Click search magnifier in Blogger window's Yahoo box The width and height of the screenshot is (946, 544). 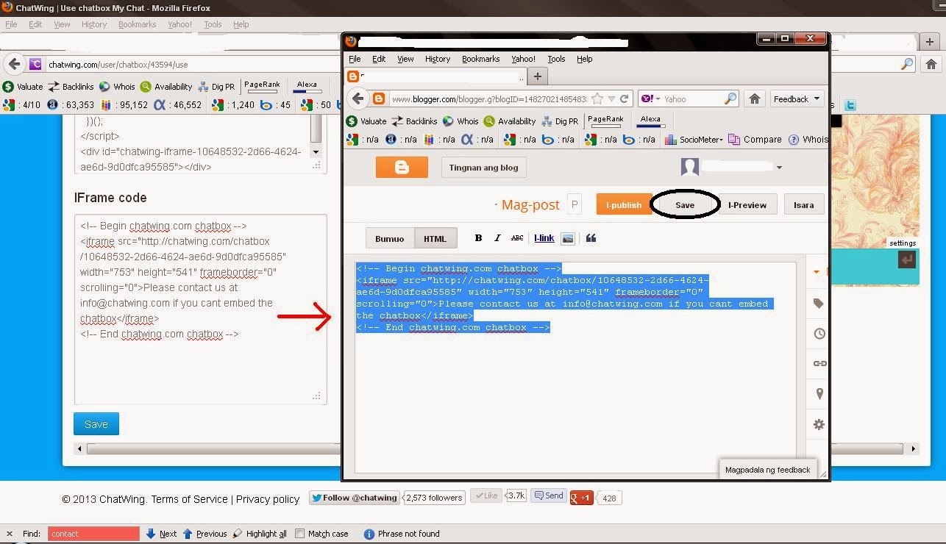pyautogui.click(x=730, y=99)
